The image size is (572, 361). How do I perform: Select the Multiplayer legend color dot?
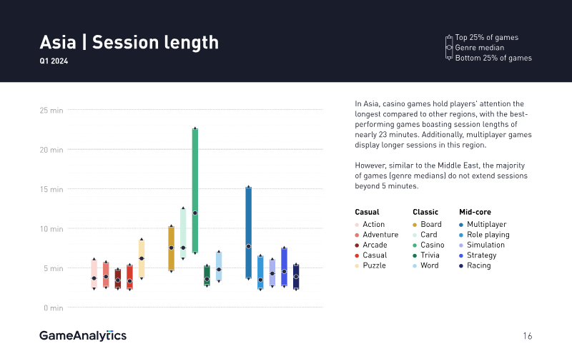tap(461, 225)
